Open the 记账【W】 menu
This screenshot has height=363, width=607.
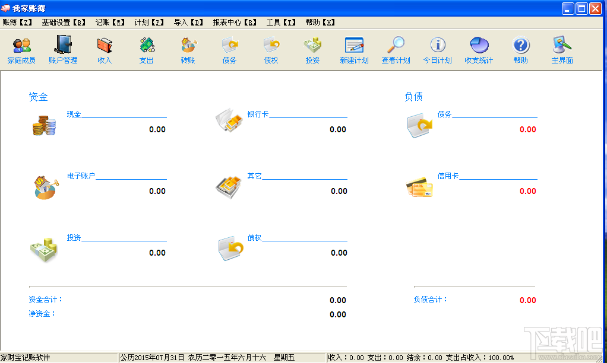[x=110, y=23]
